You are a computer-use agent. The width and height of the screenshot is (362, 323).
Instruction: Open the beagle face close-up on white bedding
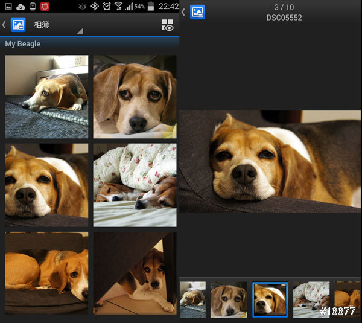pyautogui.click(x=135, y=97)
